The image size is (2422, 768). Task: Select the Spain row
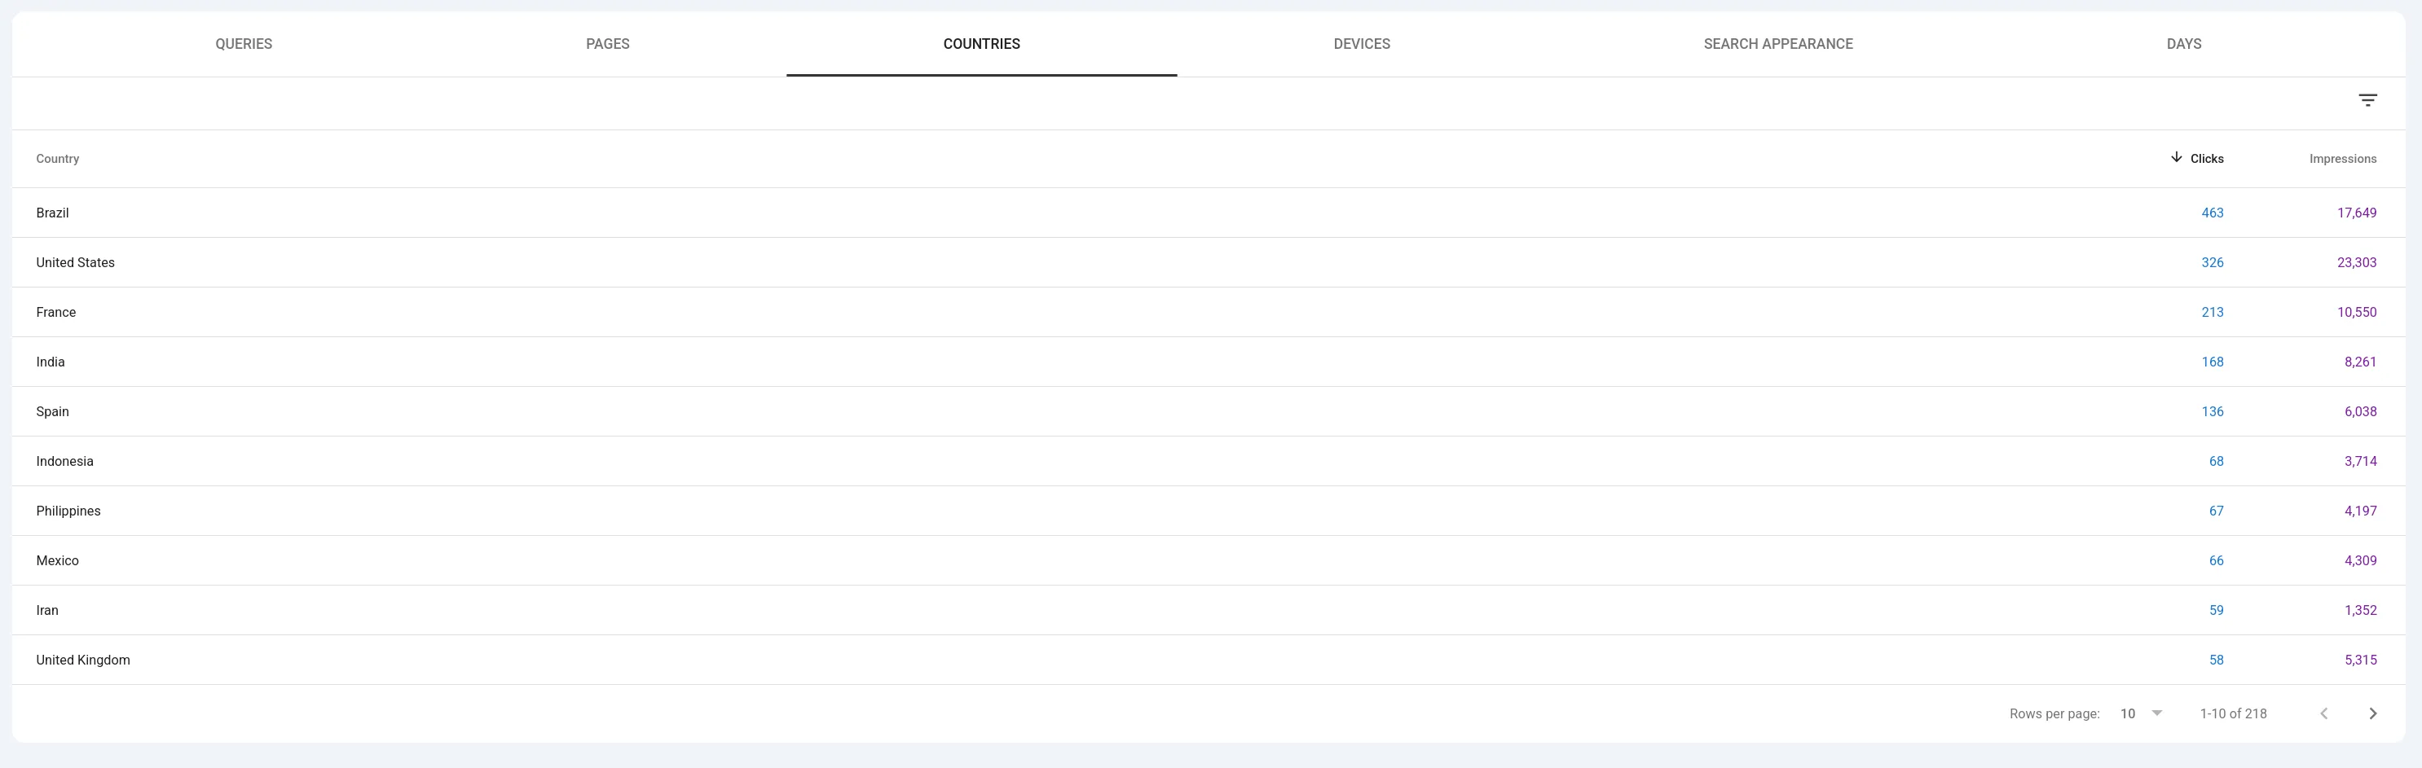[1209, 412]
